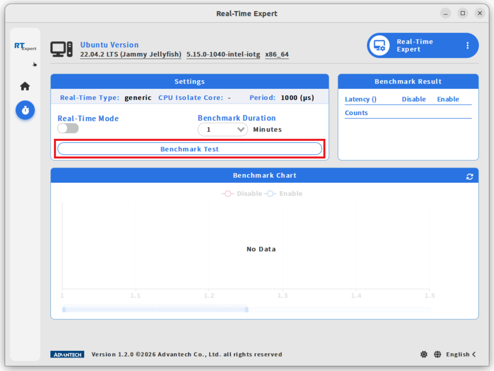The image size is (494, 371).
Task: Click the Period 1000 (µs) value
Action: 297,98
